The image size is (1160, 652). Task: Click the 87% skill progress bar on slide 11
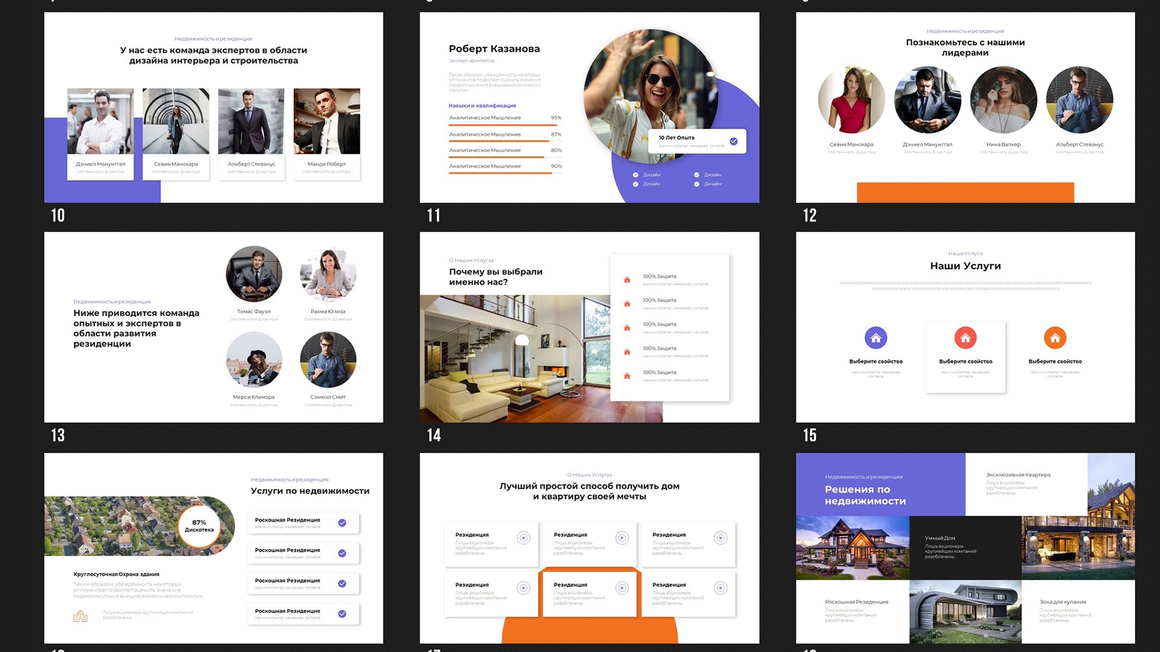point(505,141)
